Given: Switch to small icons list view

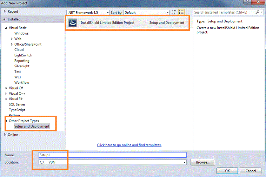Looking at the screenshot, I should [181, 12].
